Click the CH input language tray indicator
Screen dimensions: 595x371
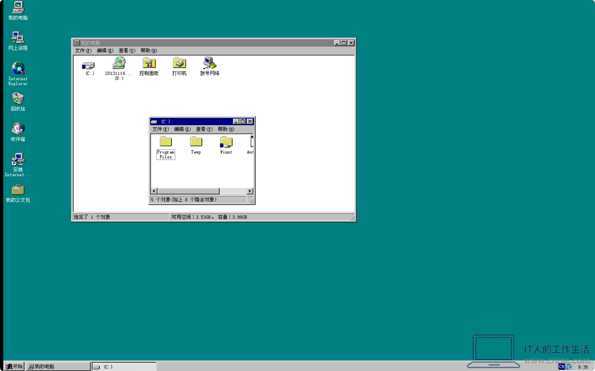562,366
